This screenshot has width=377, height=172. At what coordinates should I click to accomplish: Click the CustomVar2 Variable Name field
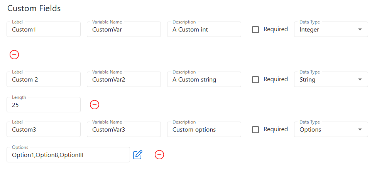[x=123, y=80]
